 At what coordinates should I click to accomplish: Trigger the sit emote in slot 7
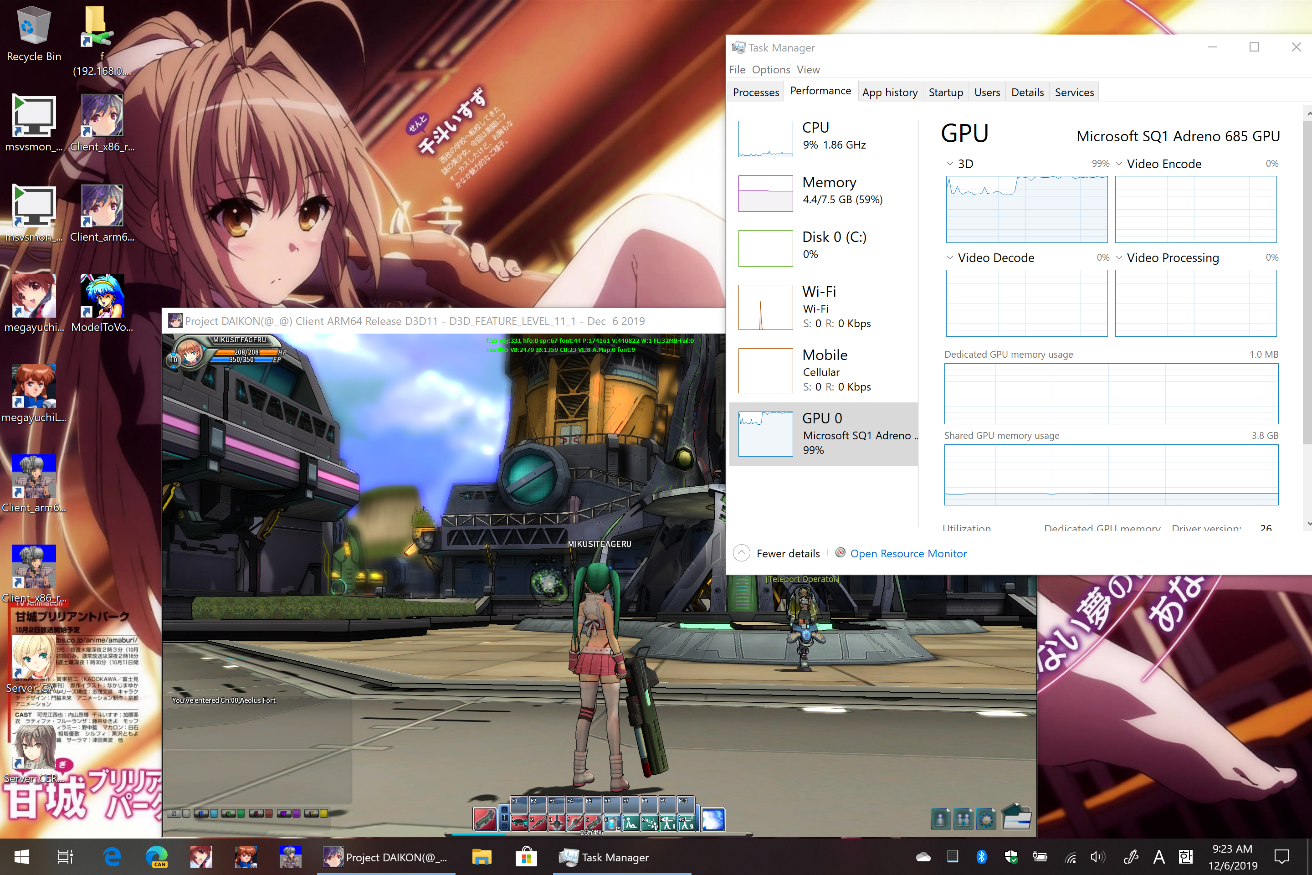pos(631,823)
